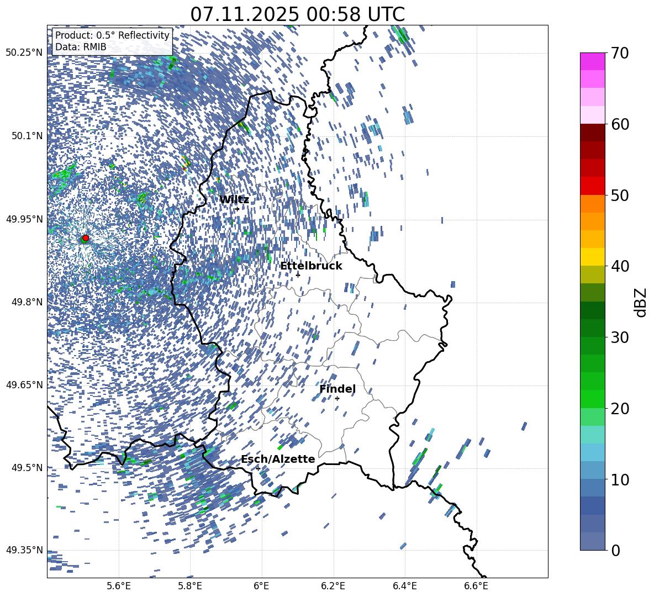Pick the orange 46 dBZ color band
The height and width of the screenshot is (597, 654).
(593, 221)
